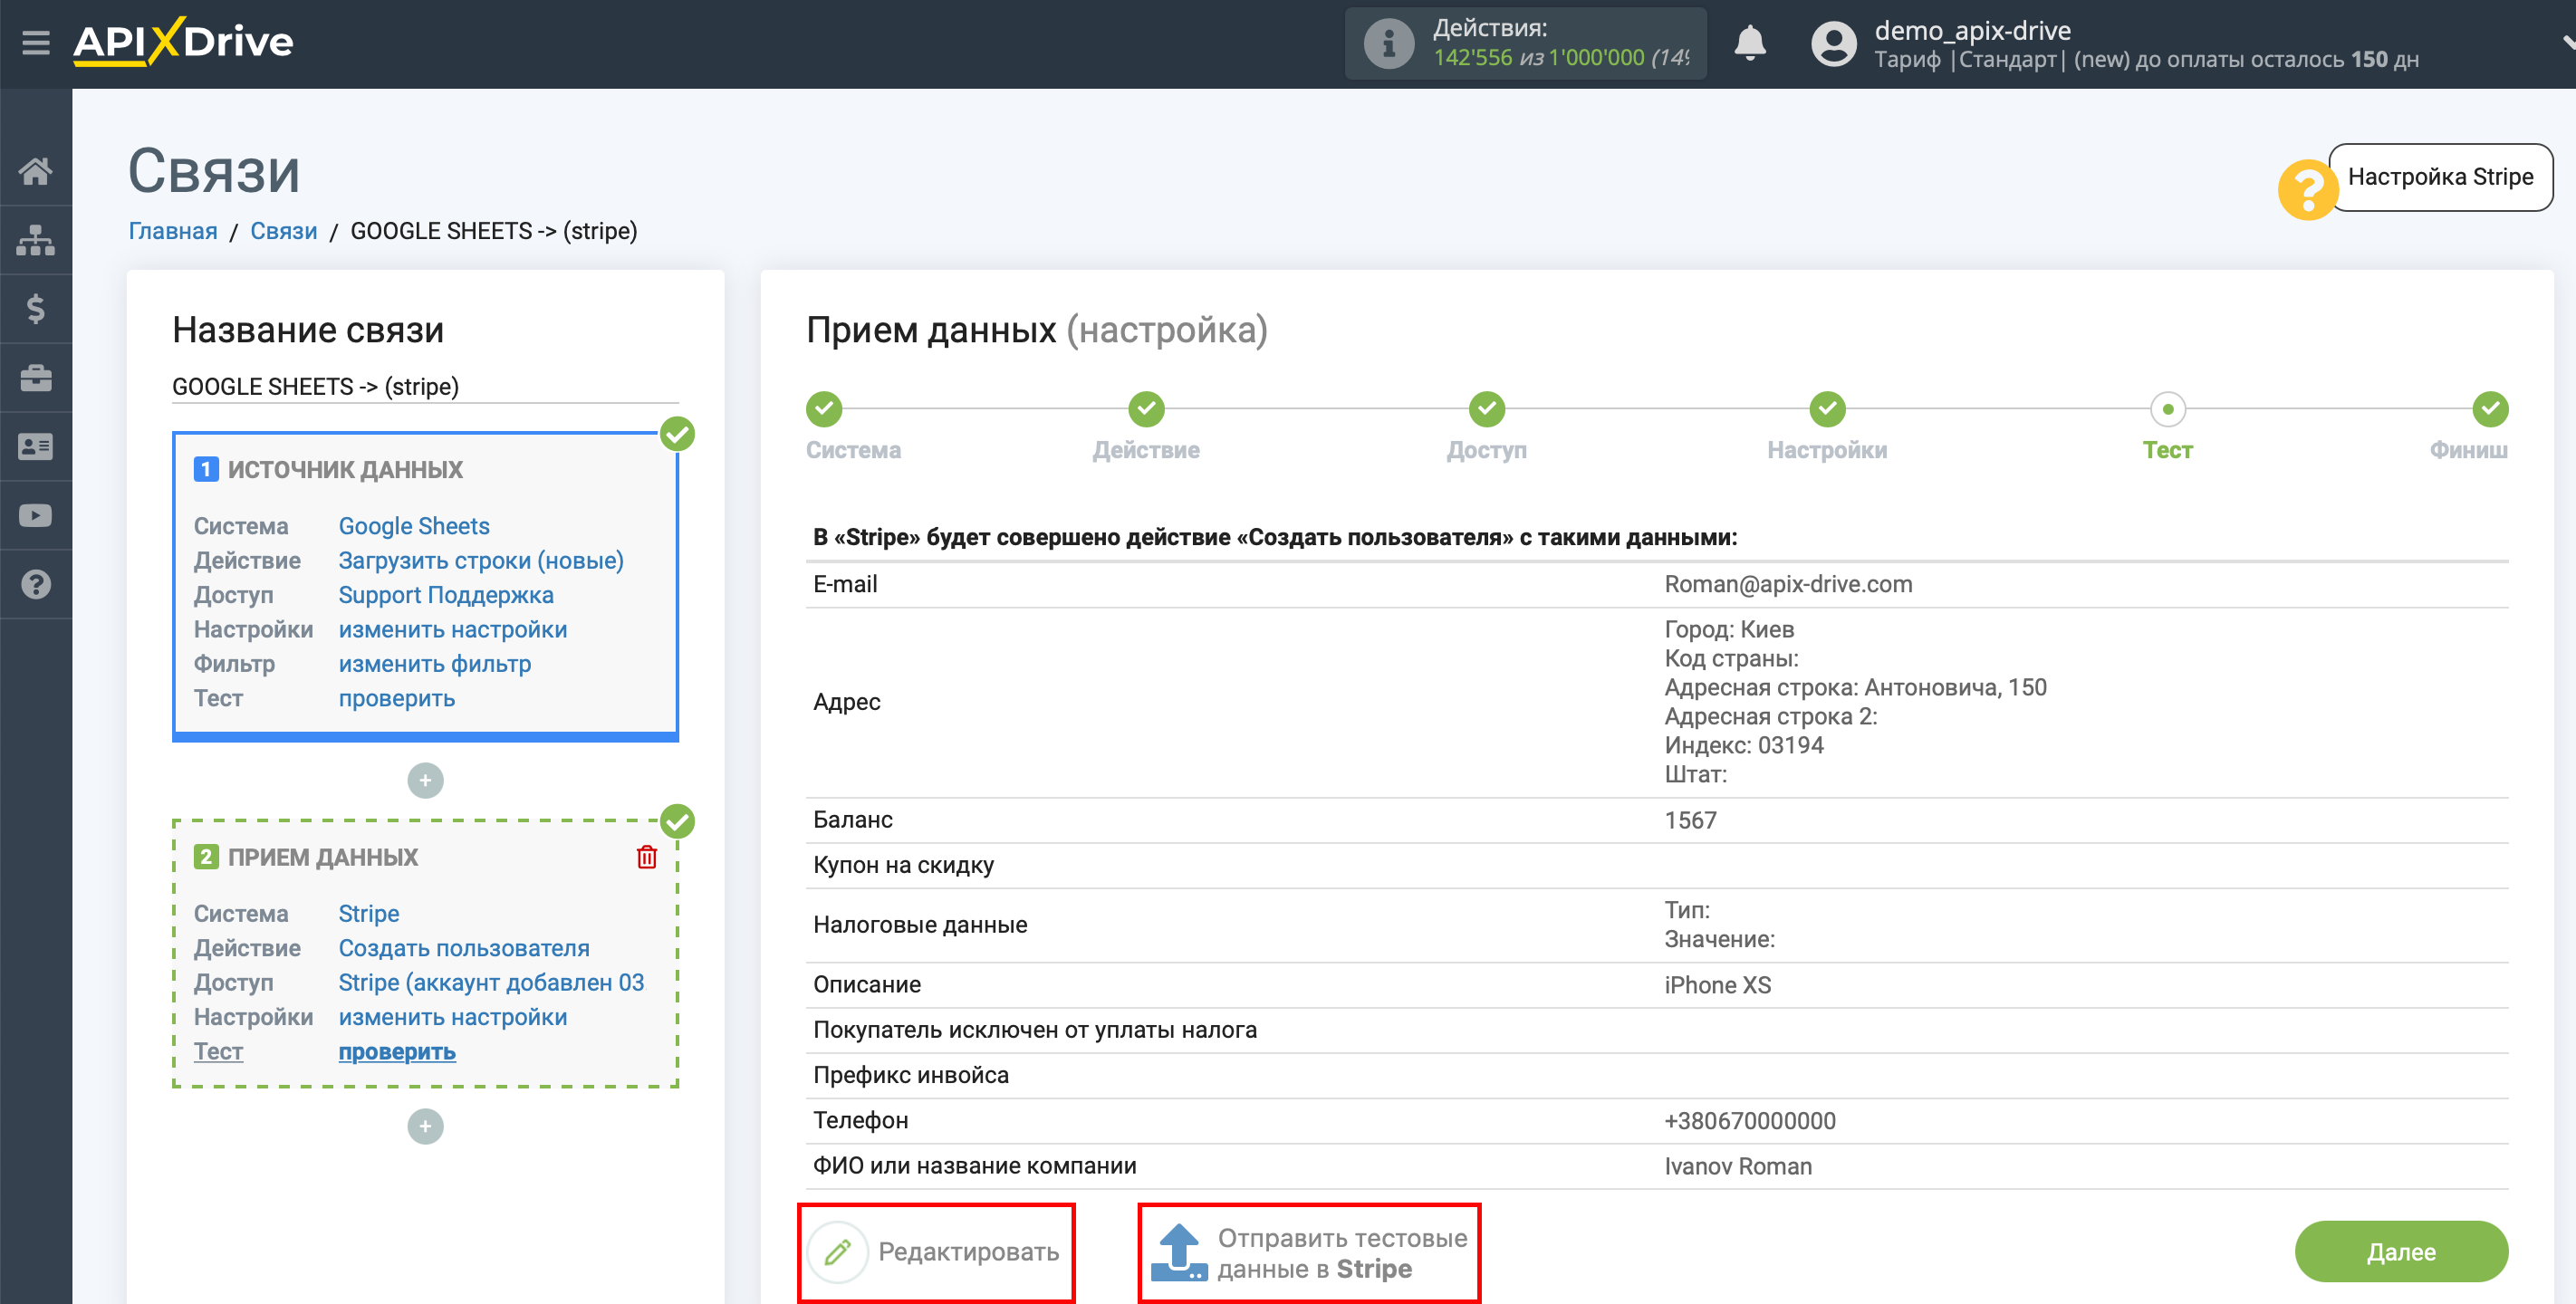Click the actions info icon
2576x1304 pixels.
[x=1389, y=44]
